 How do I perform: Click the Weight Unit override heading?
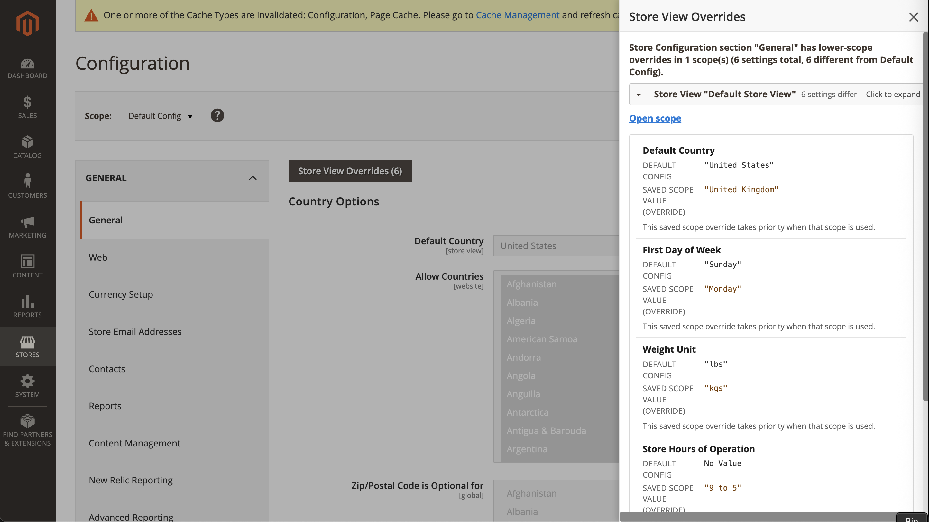[669, 349]
